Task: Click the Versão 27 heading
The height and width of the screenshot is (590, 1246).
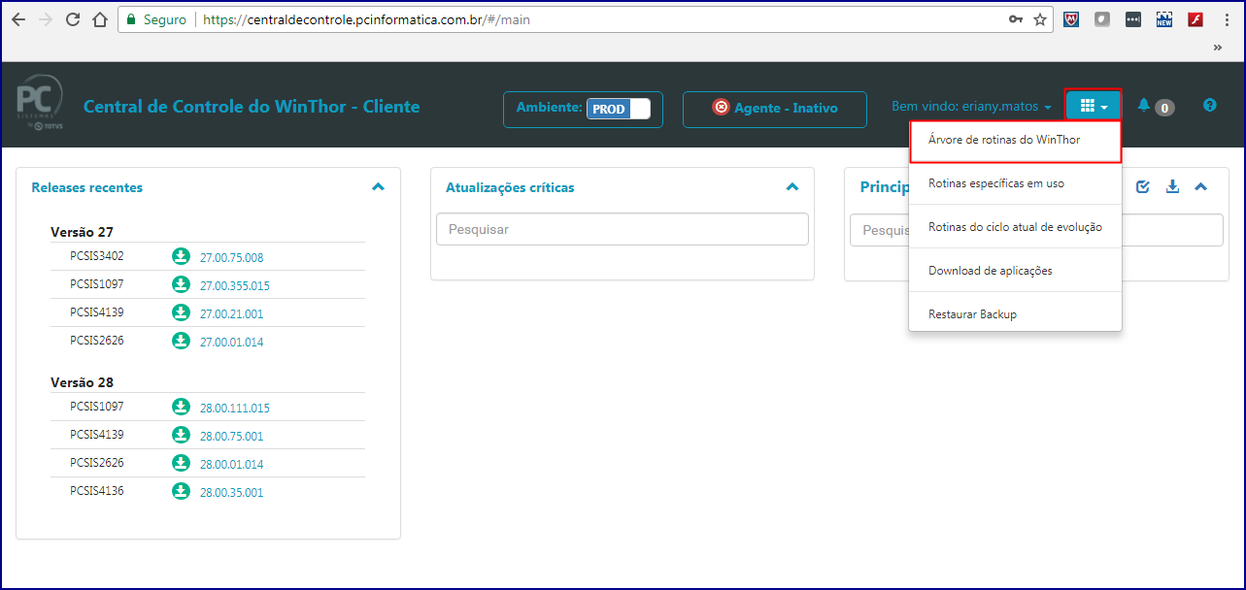Action: tap(82, 232)
